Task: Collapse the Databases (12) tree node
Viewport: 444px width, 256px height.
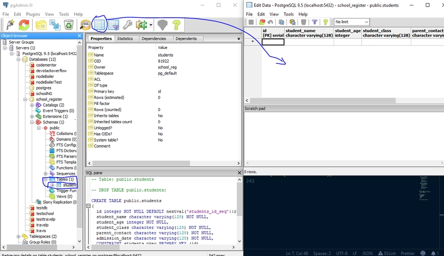Action: tap(18, 59)
